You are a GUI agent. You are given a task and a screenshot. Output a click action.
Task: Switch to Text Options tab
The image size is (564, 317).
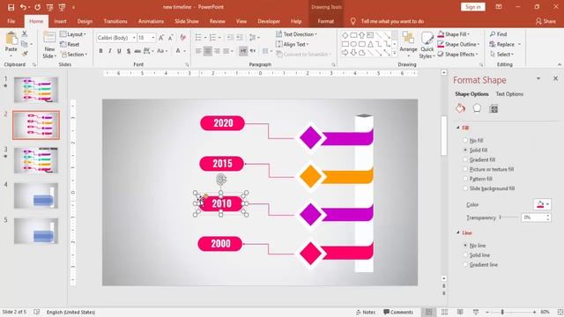coord(509,94)
